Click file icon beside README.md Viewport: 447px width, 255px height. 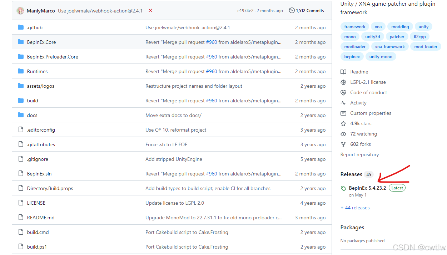[21, 218]
